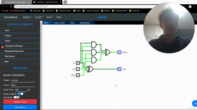The image size is (197, 110).
Task: Open the Reading bookmark folder
Action: (x=106, y=11)
